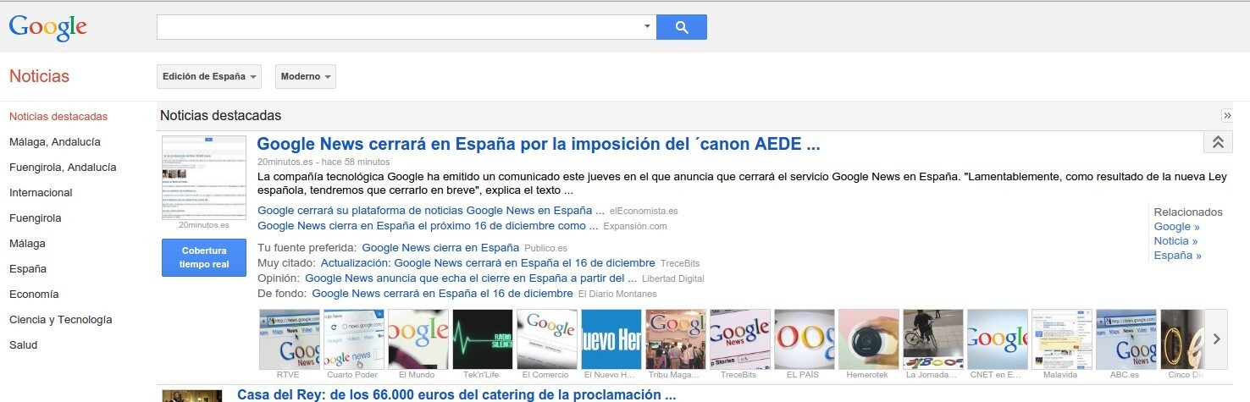
Task: Open the Edición de España dropdown
Action: [209, 76]
